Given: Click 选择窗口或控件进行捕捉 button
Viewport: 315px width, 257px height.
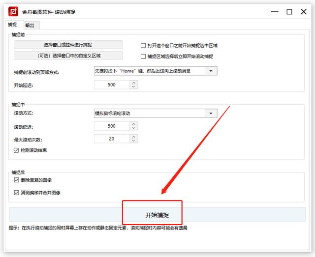Looking at the screenshot, I should [x=68, y=45].
